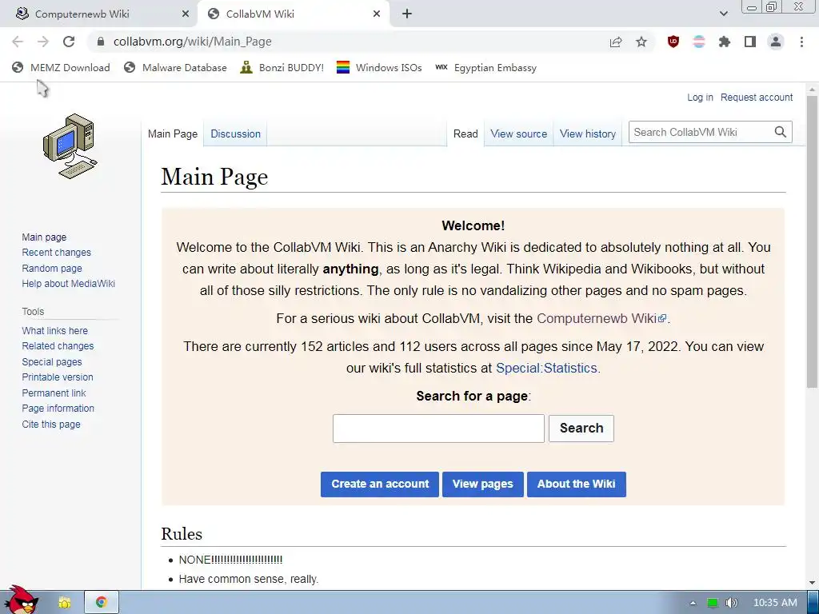Open Recent changes in the sidebar
Image resolution: width=819 pixels, height=614 pixels.
click(x=57, y=253)
